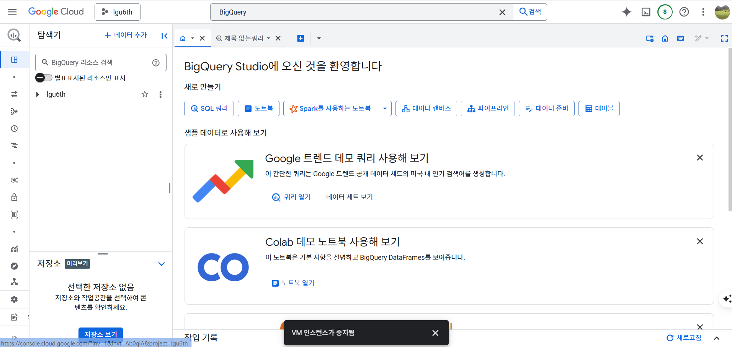Create a new 파이프라인
The image size is (732, 347).
488,109
